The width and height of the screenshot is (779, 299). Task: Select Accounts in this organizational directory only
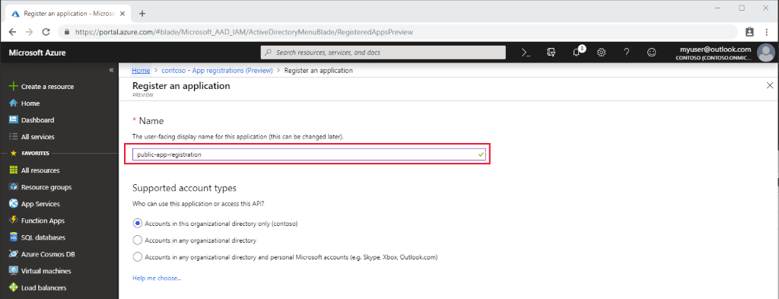(x=138, y=224)
